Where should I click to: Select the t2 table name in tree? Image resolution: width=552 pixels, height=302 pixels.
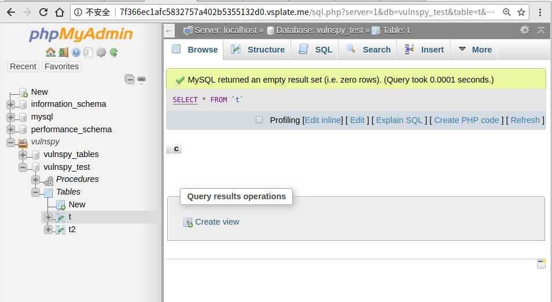(x=72, y=230)
